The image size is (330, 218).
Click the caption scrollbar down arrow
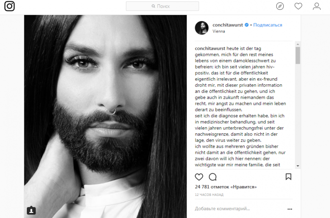(x=297, y=166)
